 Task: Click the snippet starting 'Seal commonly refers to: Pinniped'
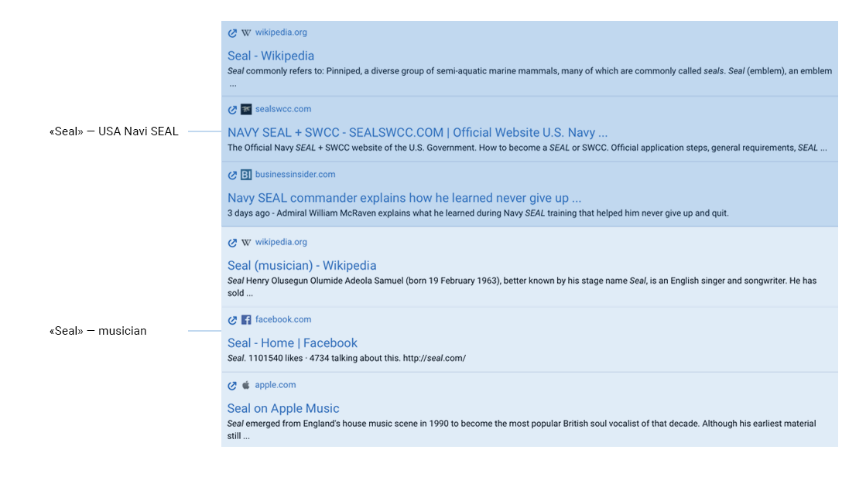[529, 77]
